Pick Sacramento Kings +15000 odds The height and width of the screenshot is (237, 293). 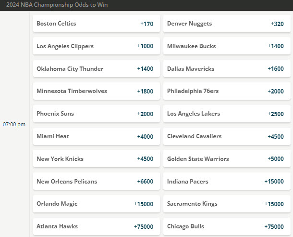click(x=227, y=204)
